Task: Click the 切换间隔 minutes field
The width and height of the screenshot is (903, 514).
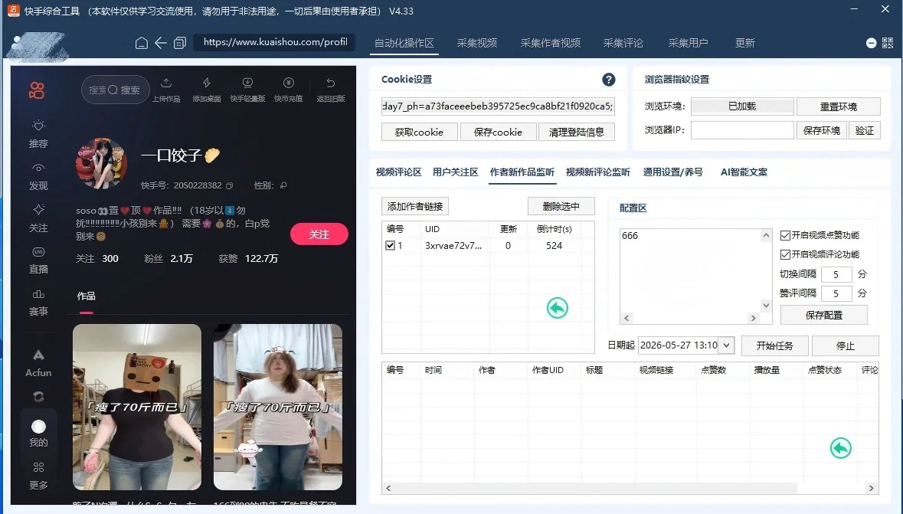Action: (836, 274)
